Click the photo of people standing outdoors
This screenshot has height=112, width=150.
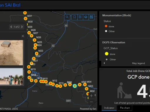pos(11,76)
